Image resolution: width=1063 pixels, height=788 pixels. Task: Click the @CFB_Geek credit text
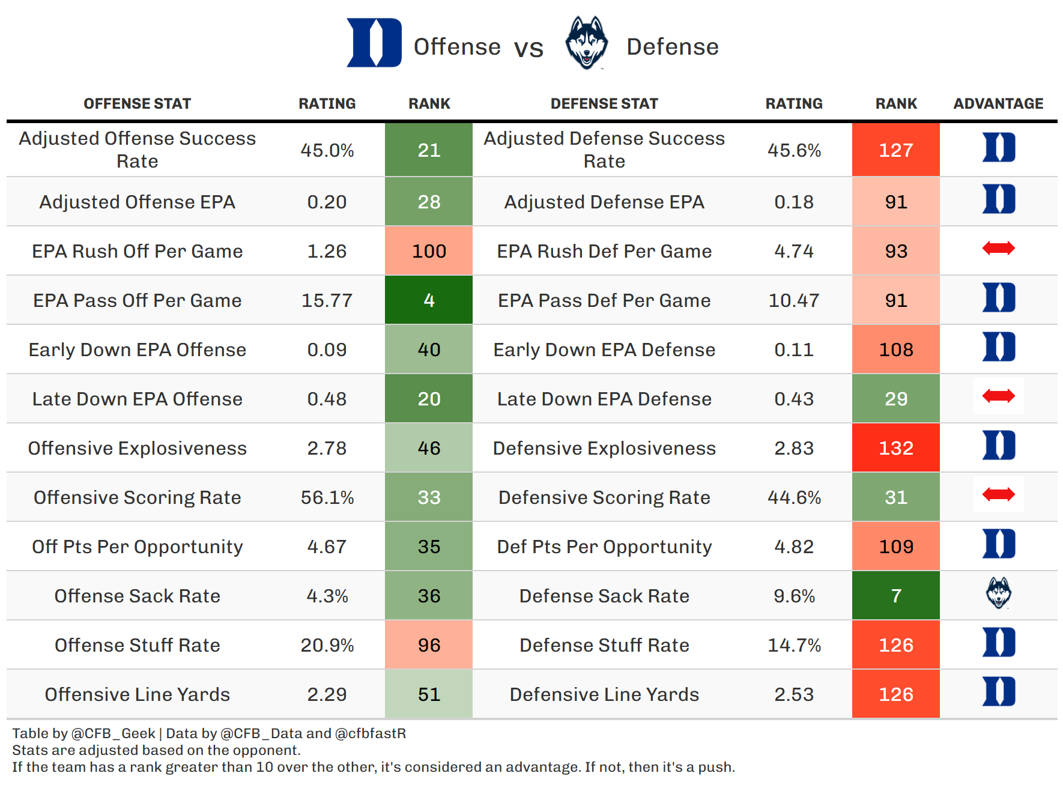113,733
